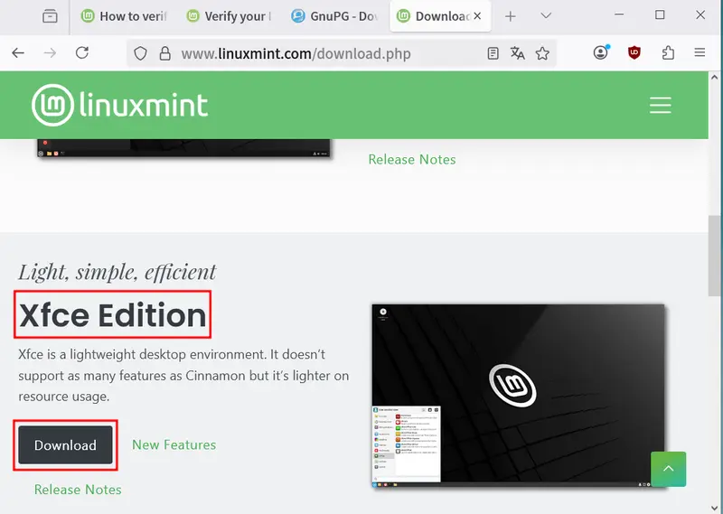This screenshot has width=723, height=514.
Task: Open Release Notes link under Xfce Download
Action: 78,490
